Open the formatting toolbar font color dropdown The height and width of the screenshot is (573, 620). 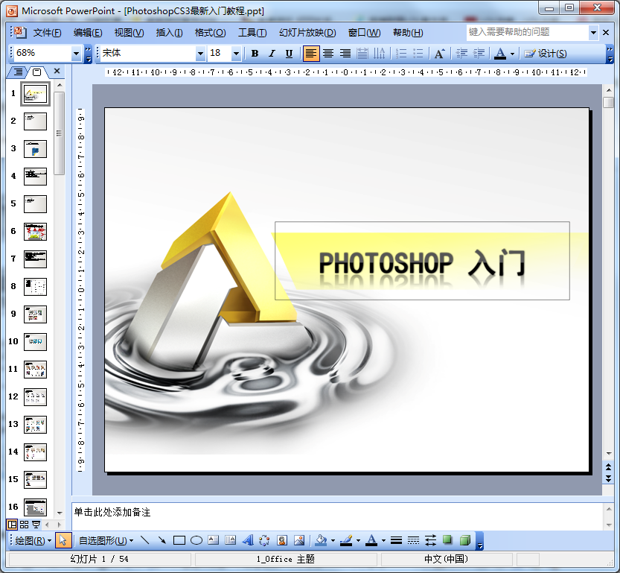coord(512,54)
